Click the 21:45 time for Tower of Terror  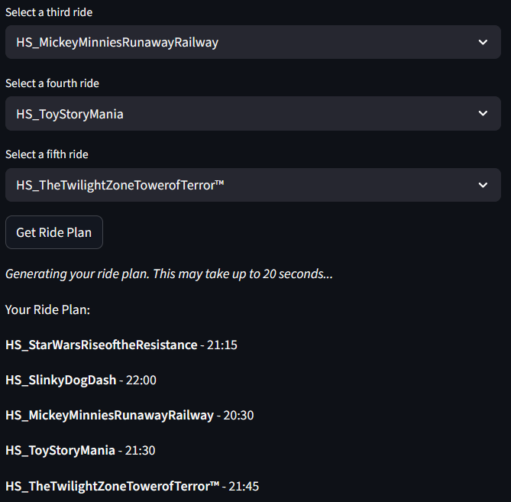tap(244, 485)
